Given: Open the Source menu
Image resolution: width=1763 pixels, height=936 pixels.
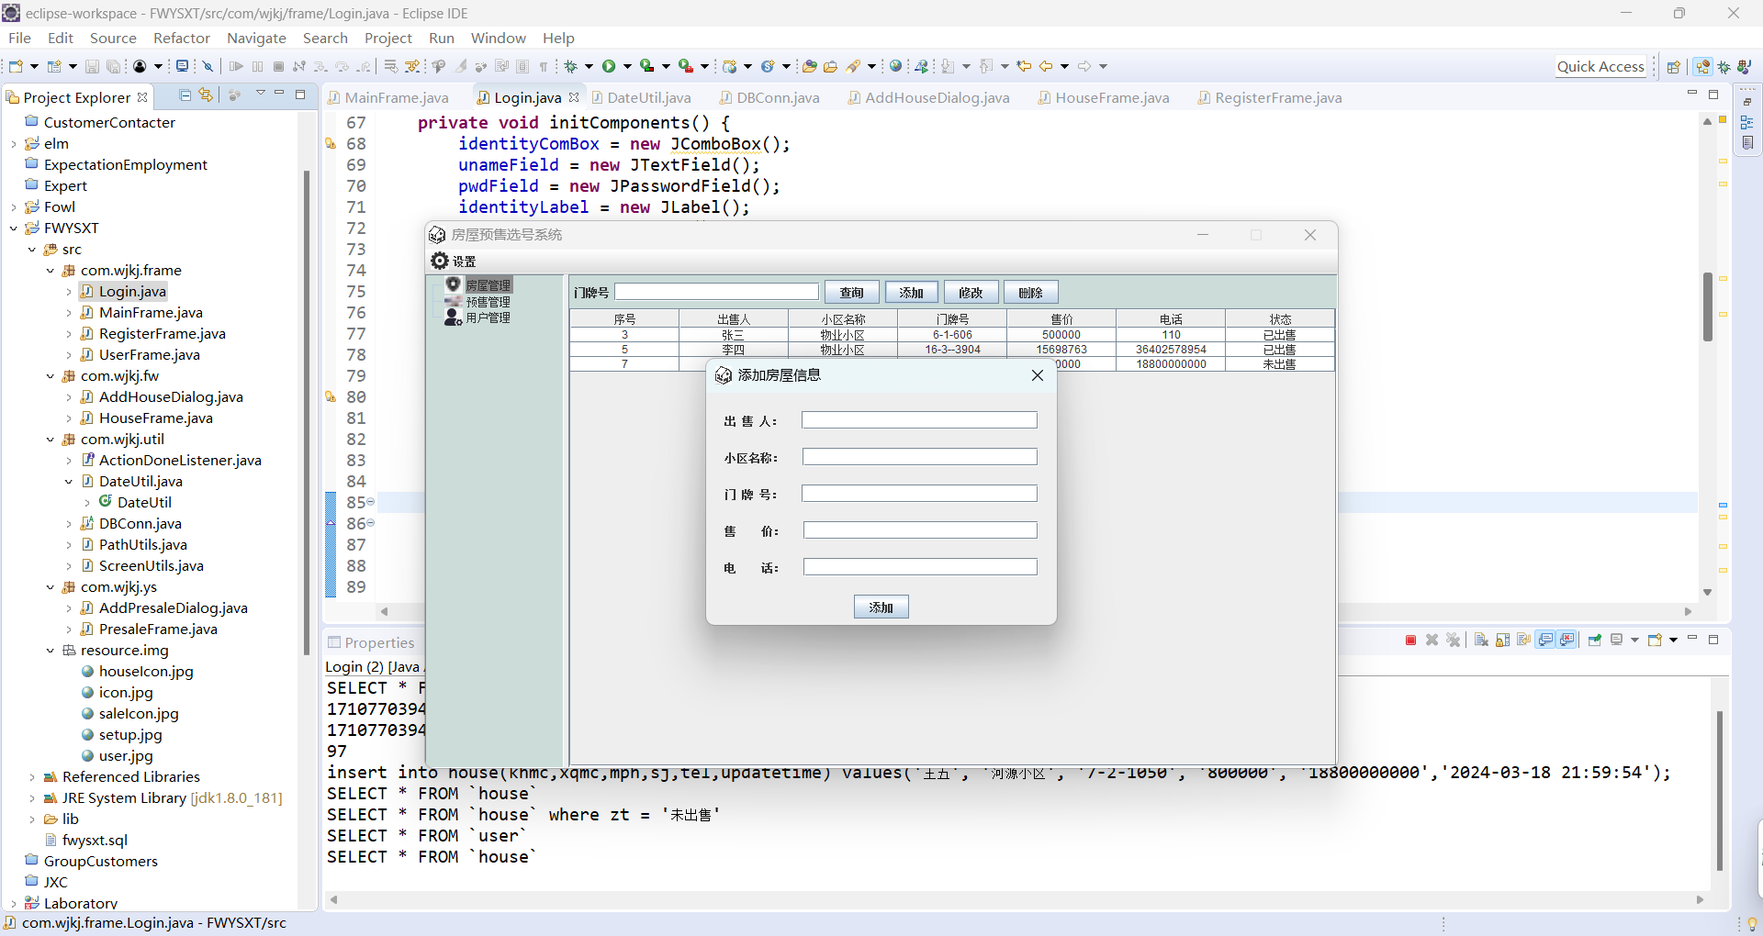Looking at the screenshot, I should pyautogui.click(x=113, y=38).
